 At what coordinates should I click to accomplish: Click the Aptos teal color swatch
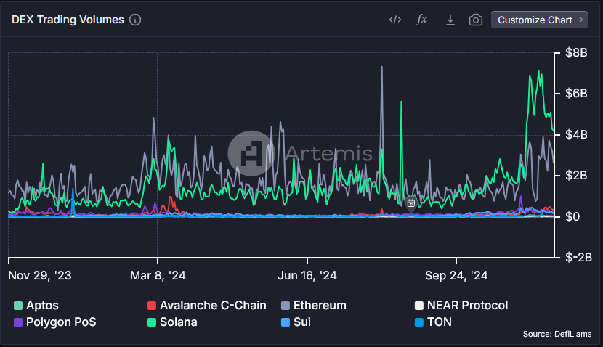[x=18, y=306]
